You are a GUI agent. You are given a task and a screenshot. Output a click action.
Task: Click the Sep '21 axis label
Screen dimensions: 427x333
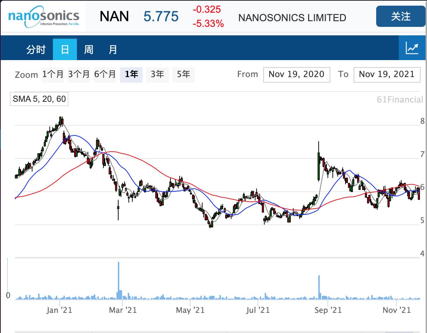coord(328,310)
